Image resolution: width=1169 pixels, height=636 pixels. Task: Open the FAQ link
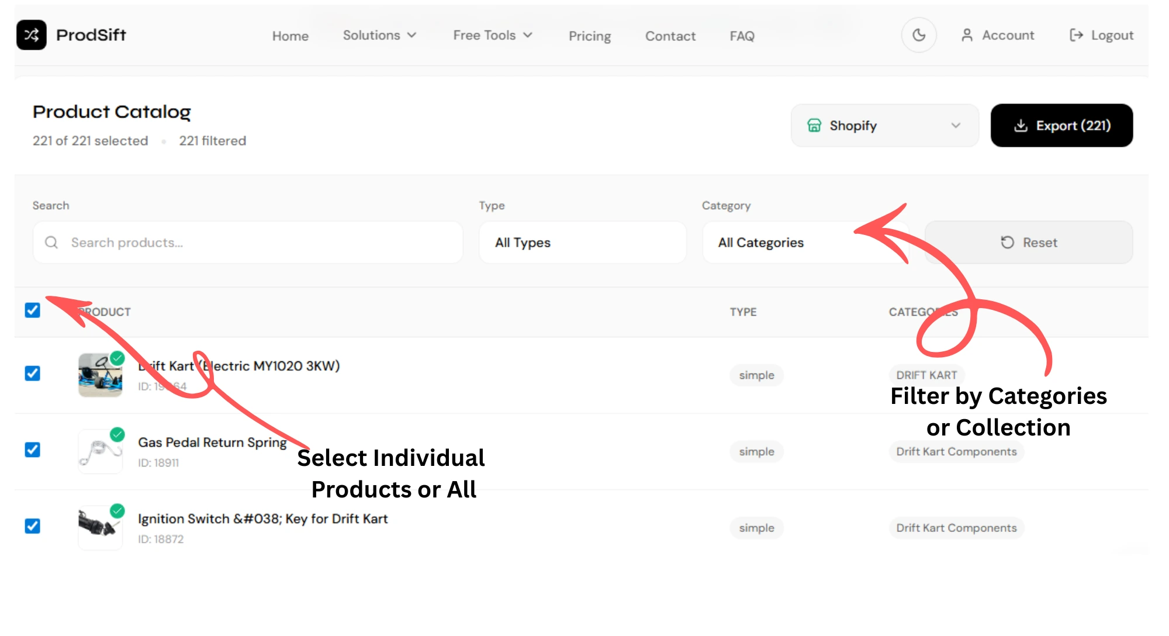click(742, 36)
